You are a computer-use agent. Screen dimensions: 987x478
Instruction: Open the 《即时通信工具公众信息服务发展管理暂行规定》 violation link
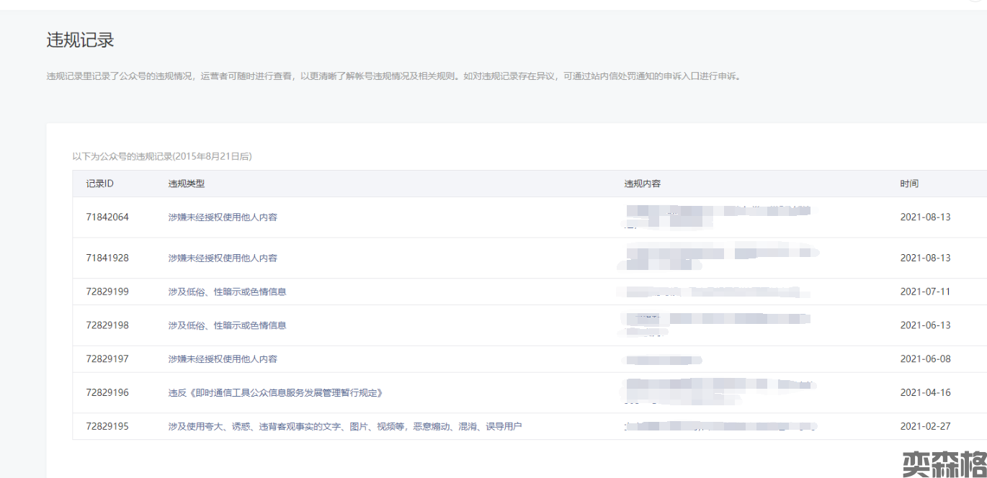[274, 393]
